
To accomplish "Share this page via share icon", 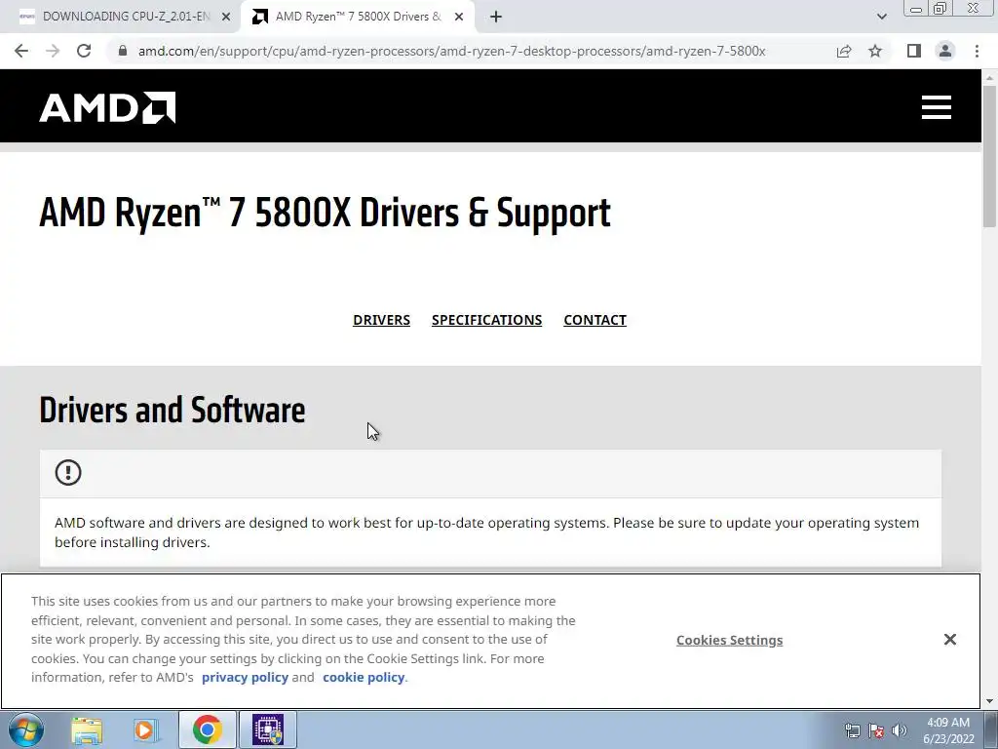I will (844, 51).
